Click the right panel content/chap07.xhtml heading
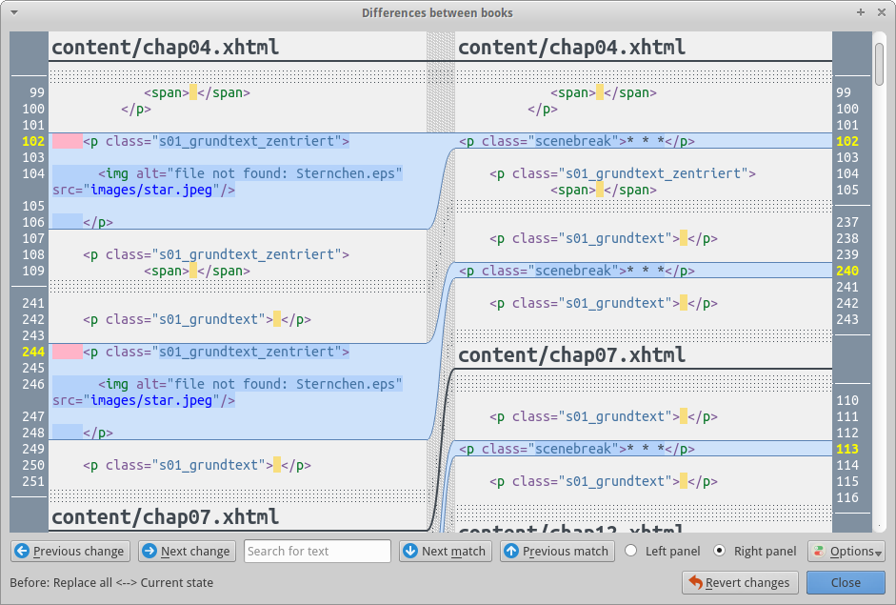896x605 pixels. coord(571,355)
